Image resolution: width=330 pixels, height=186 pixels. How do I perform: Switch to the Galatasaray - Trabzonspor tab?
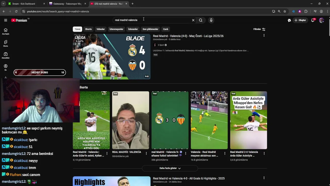tap(67, 4)
